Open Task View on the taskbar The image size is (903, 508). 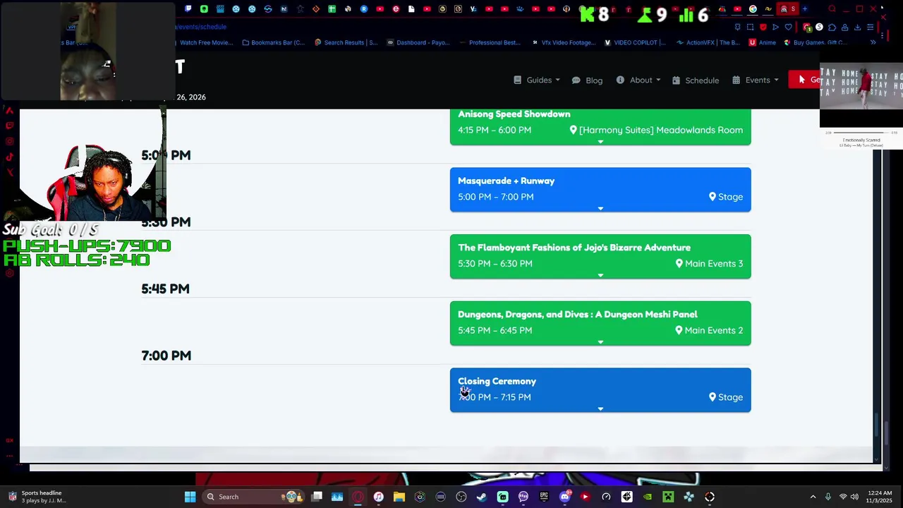[317, 497]
